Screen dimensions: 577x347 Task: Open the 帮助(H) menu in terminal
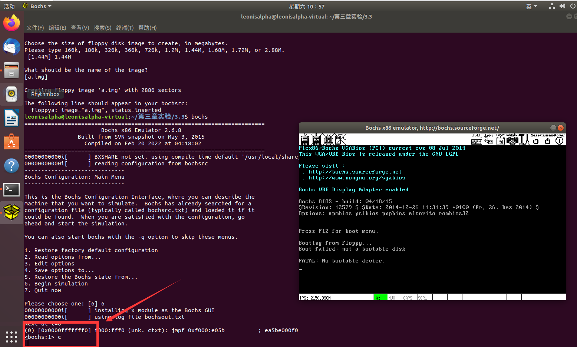148,28
